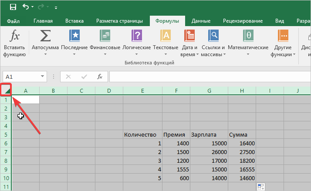Click the Insert Function fx icon in ribbon
The height and width of the screenshot is (191, 311).
[x=14, y=36]
